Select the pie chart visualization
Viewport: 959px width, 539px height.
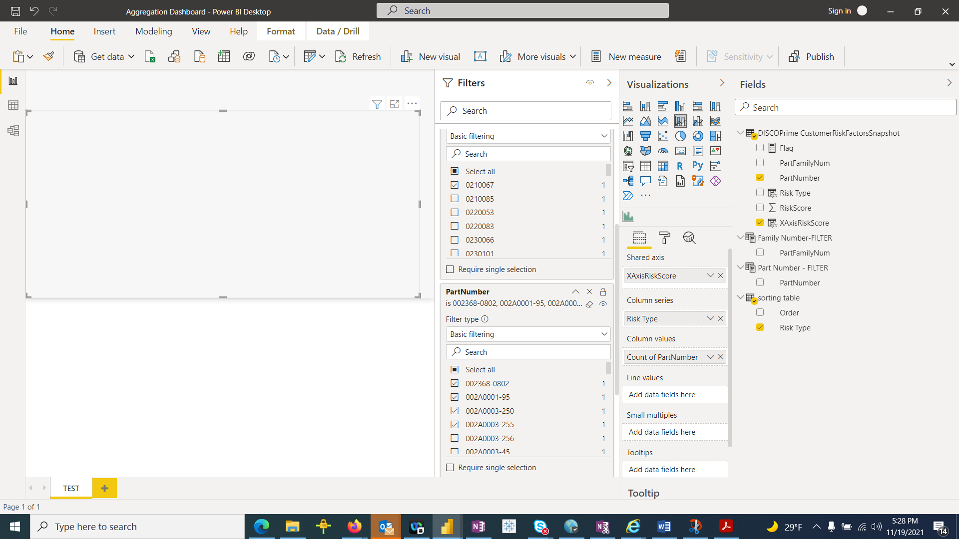[680, 136]
